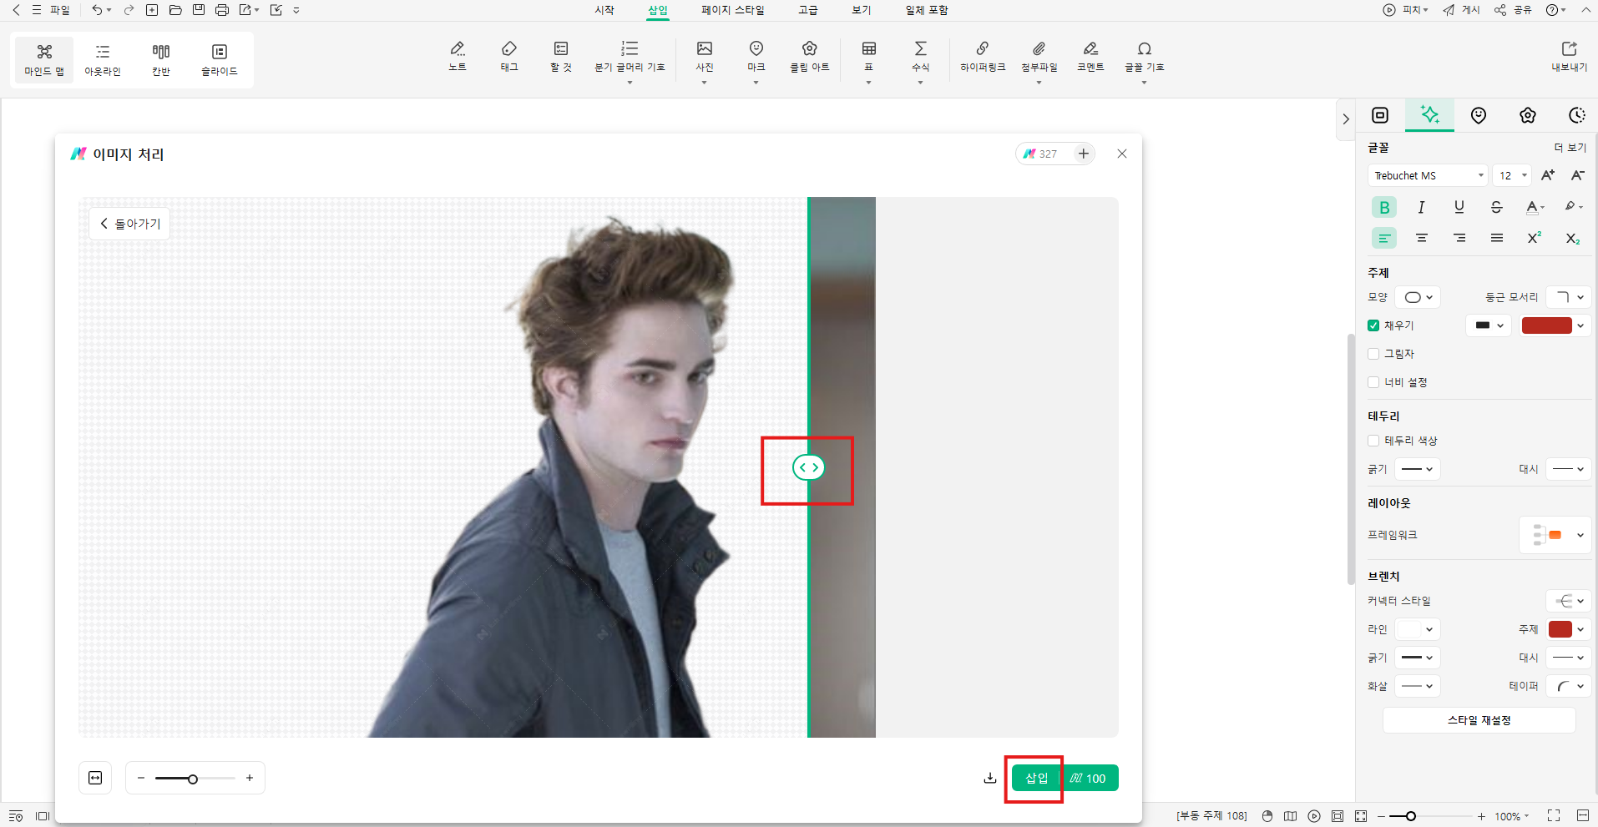Enable the Shadow checkbox

1373,354
